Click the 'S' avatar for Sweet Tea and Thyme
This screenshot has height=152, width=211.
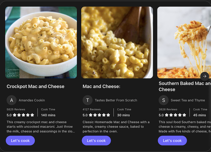tap(163, 100)
